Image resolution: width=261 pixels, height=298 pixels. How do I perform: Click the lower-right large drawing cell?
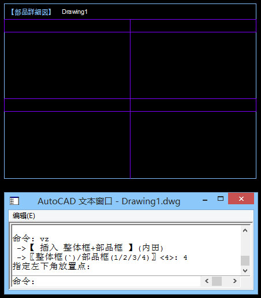point(193,145)
